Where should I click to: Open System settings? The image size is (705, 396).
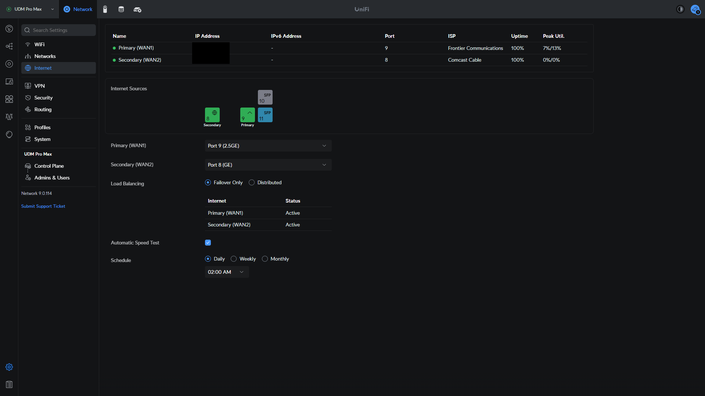[58, 139]
